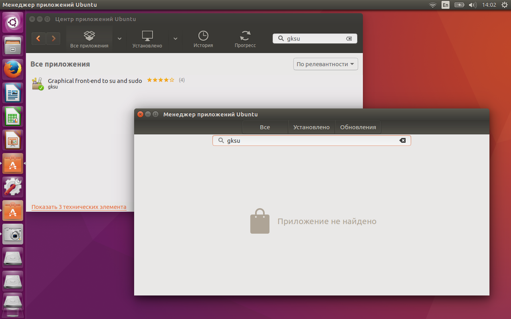This screenshot has height=319, width=511.
Task: Switch to the Все tab
Action: (265, 127)
